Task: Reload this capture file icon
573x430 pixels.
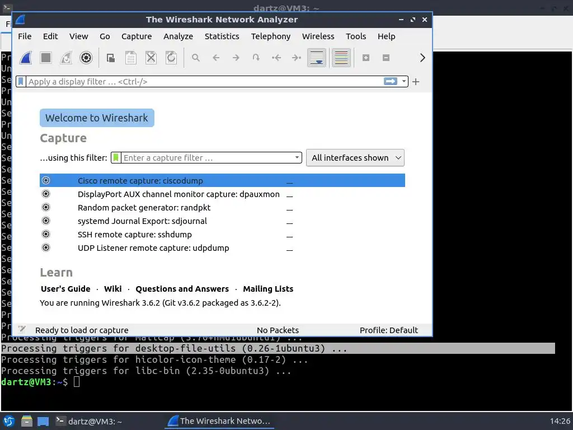Action: [171, 58]
